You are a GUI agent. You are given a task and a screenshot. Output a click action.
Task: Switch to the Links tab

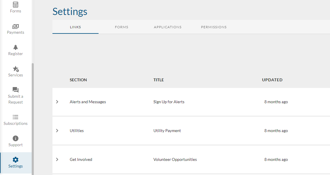(x=75, y=27)
